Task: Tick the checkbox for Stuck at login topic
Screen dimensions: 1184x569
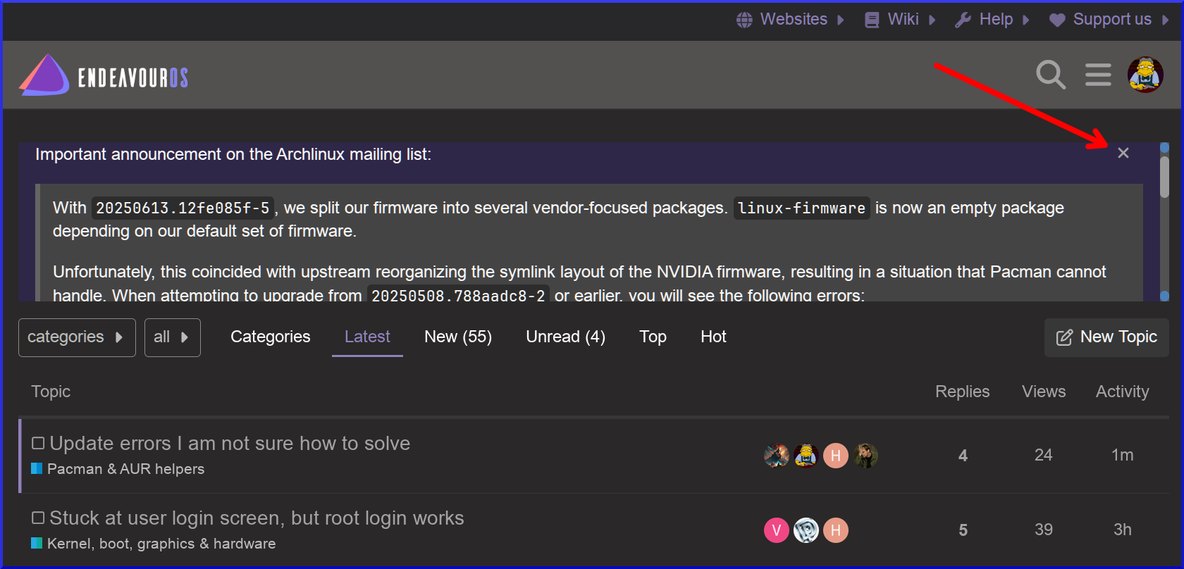Action: click(39, 518)
